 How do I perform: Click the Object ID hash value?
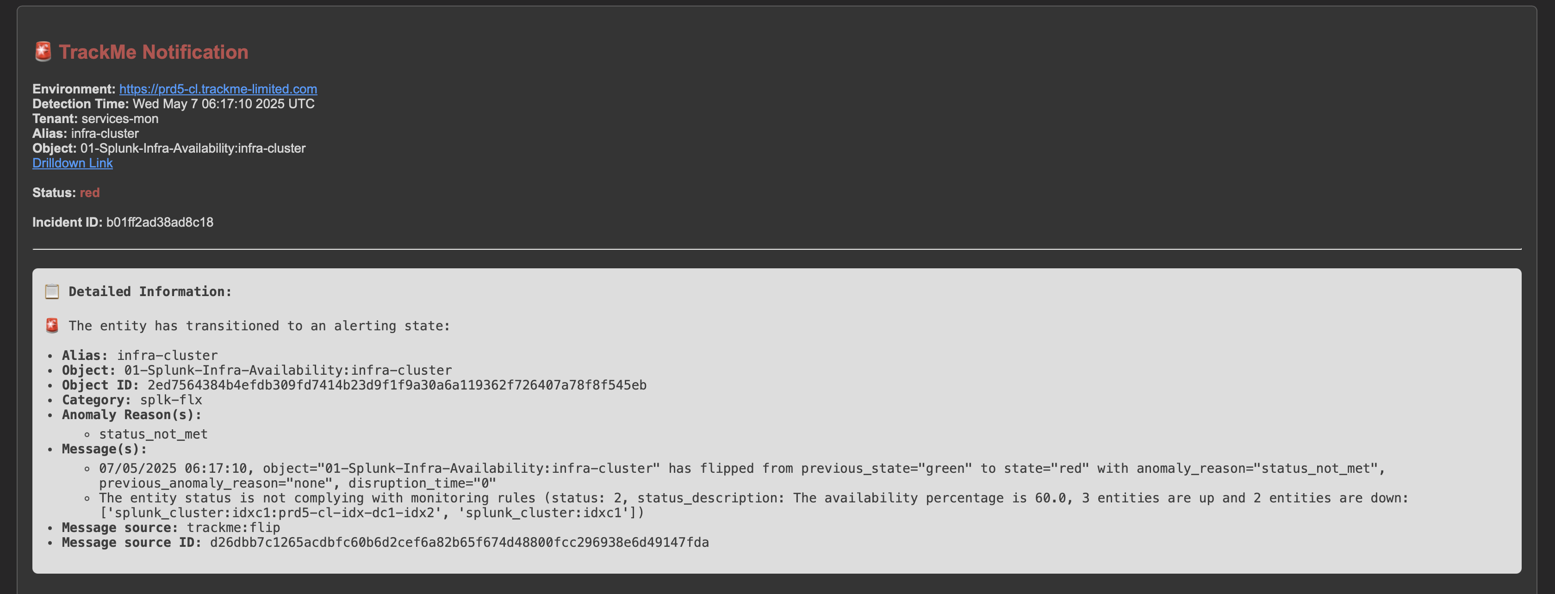(x=397, y=385)
